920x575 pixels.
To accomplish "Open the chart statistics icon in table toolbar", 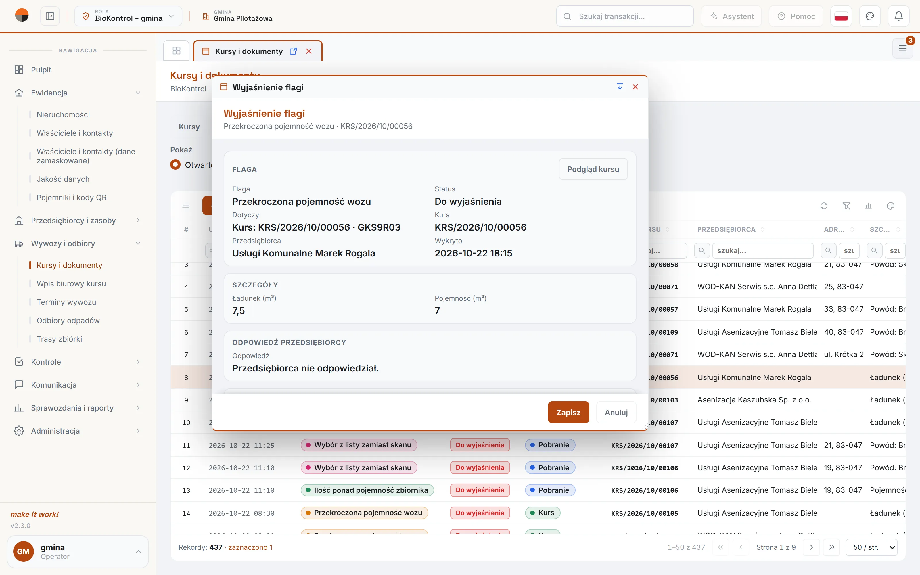I will tap(868, 206).
